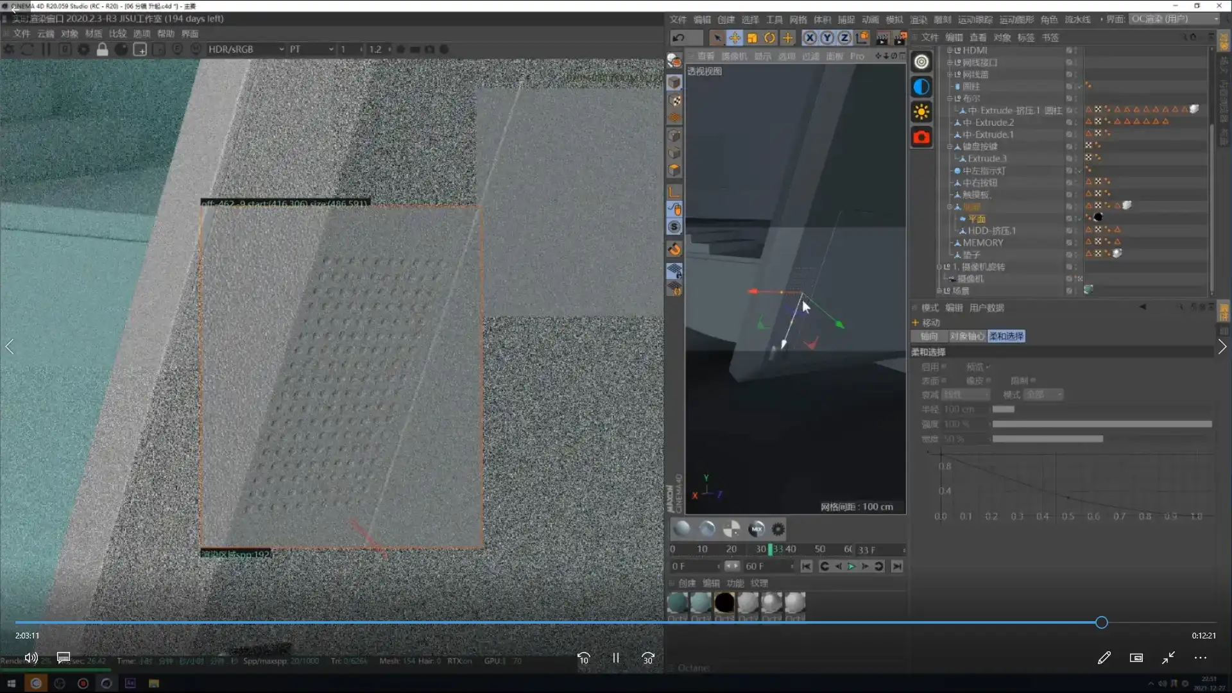Screen dimensions: 1232x693
Task: Collapse the 布尔 group in object tree
Action: pos(950,99)
